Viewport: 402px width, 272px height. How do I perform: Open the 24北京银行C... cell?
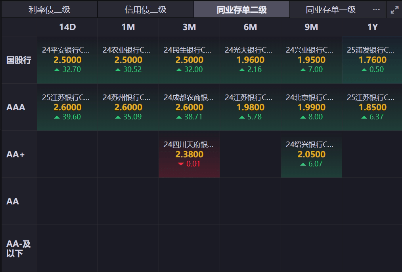coord(311,107)
